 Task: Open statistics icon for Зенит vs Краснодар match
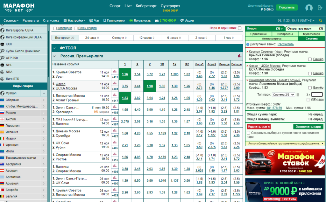click(115, 107)
